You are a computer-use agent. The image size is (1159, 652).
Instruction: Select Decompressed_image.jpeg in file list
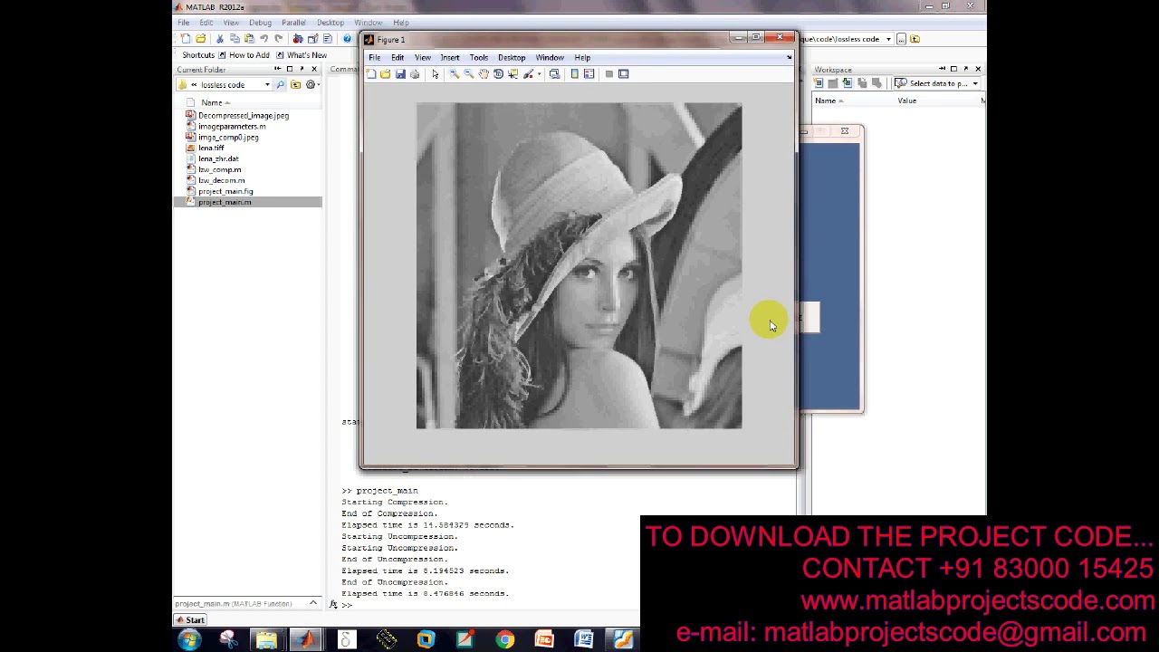(x=244, y=116)
